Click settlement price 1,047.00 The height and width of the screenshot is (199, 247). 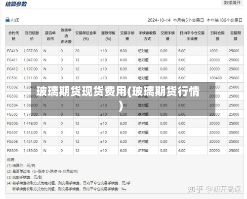pos(31,60)
